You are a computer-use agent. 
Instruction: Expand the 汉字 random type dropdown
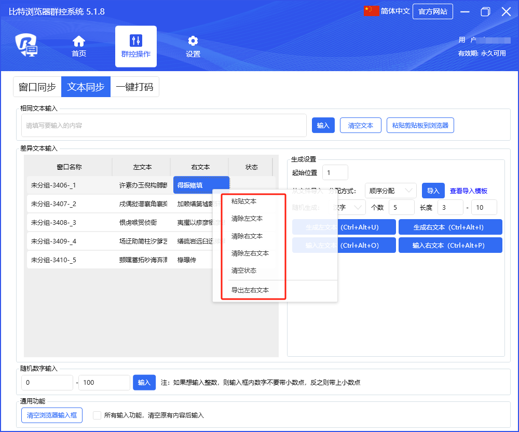[348, 207]
